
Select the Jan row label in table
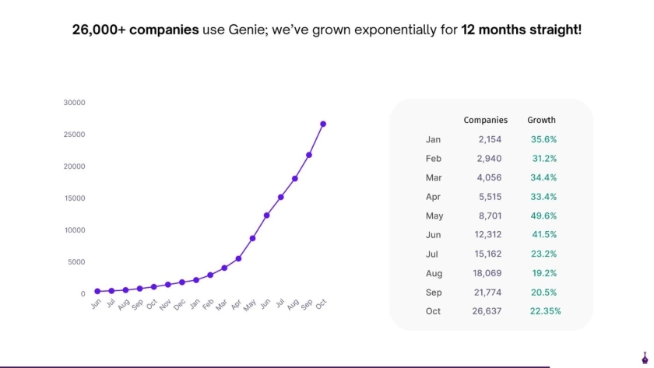click(x=434, y=139)
